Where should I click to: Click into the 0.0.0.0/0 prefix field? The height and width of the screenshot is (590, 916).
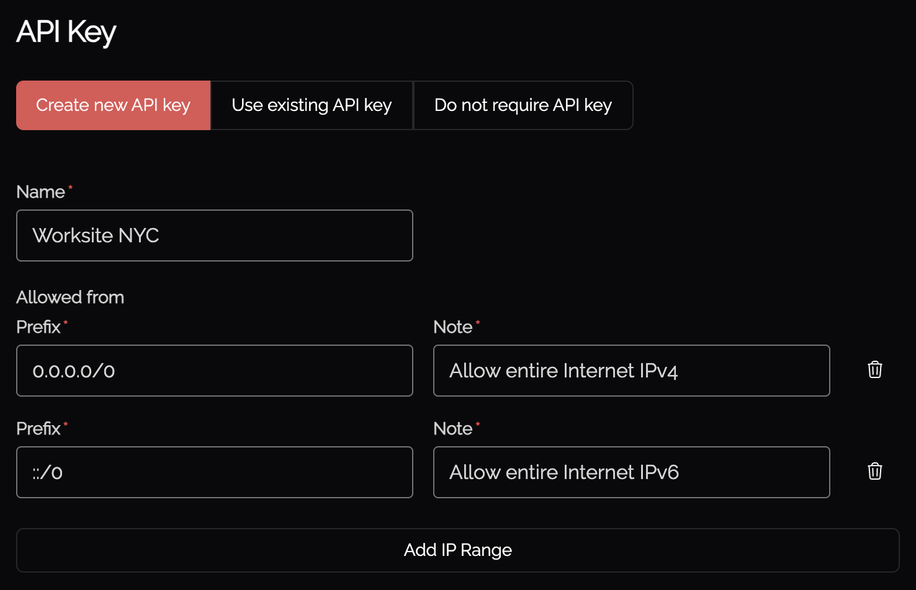214,371
